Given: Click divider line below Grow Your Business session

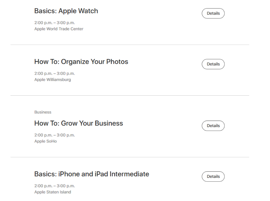Looking at the screenshot, I should 130,157.
